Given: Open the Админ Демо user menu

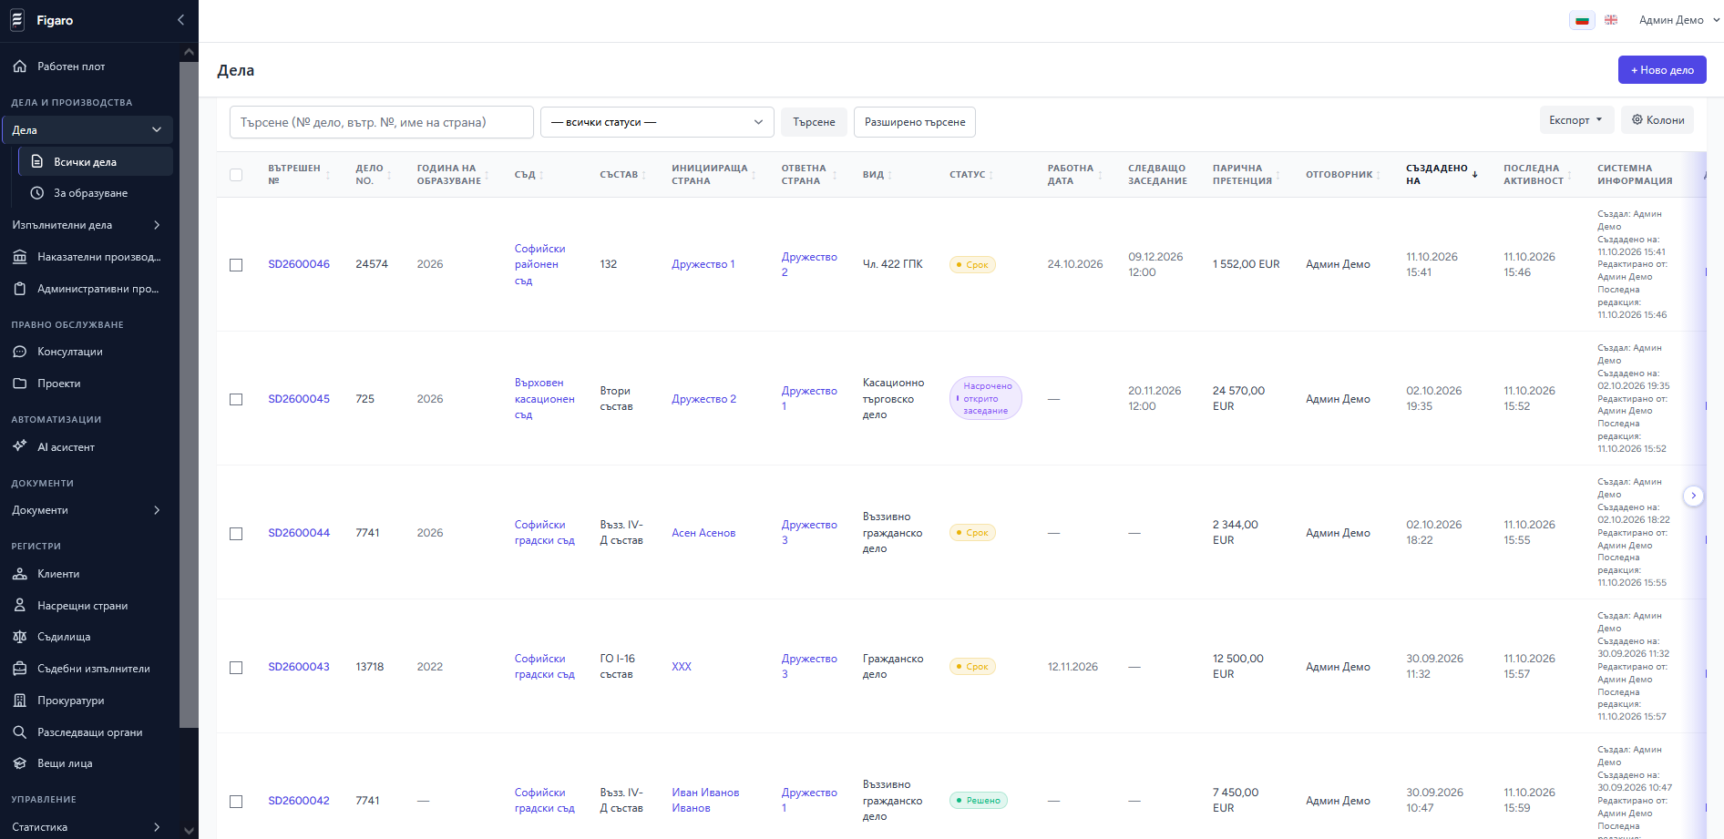Looking at the screenshot, I should tap(1679, 20).
